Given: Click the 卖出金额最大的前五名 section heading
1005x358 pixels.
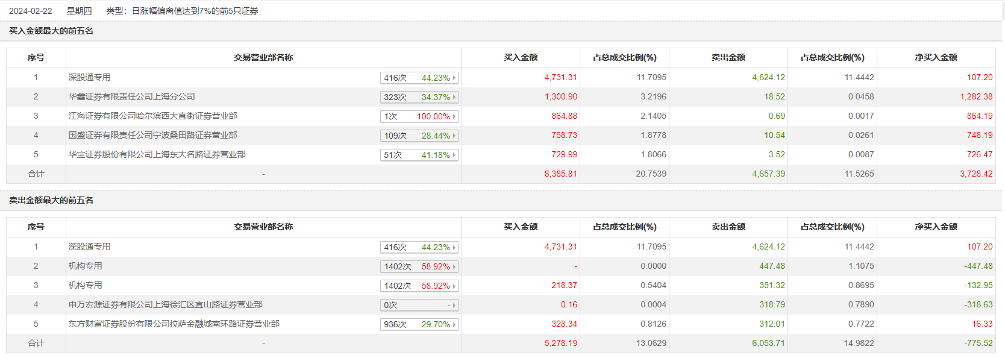Looking at the screenshot, I should tap(51, 200).
